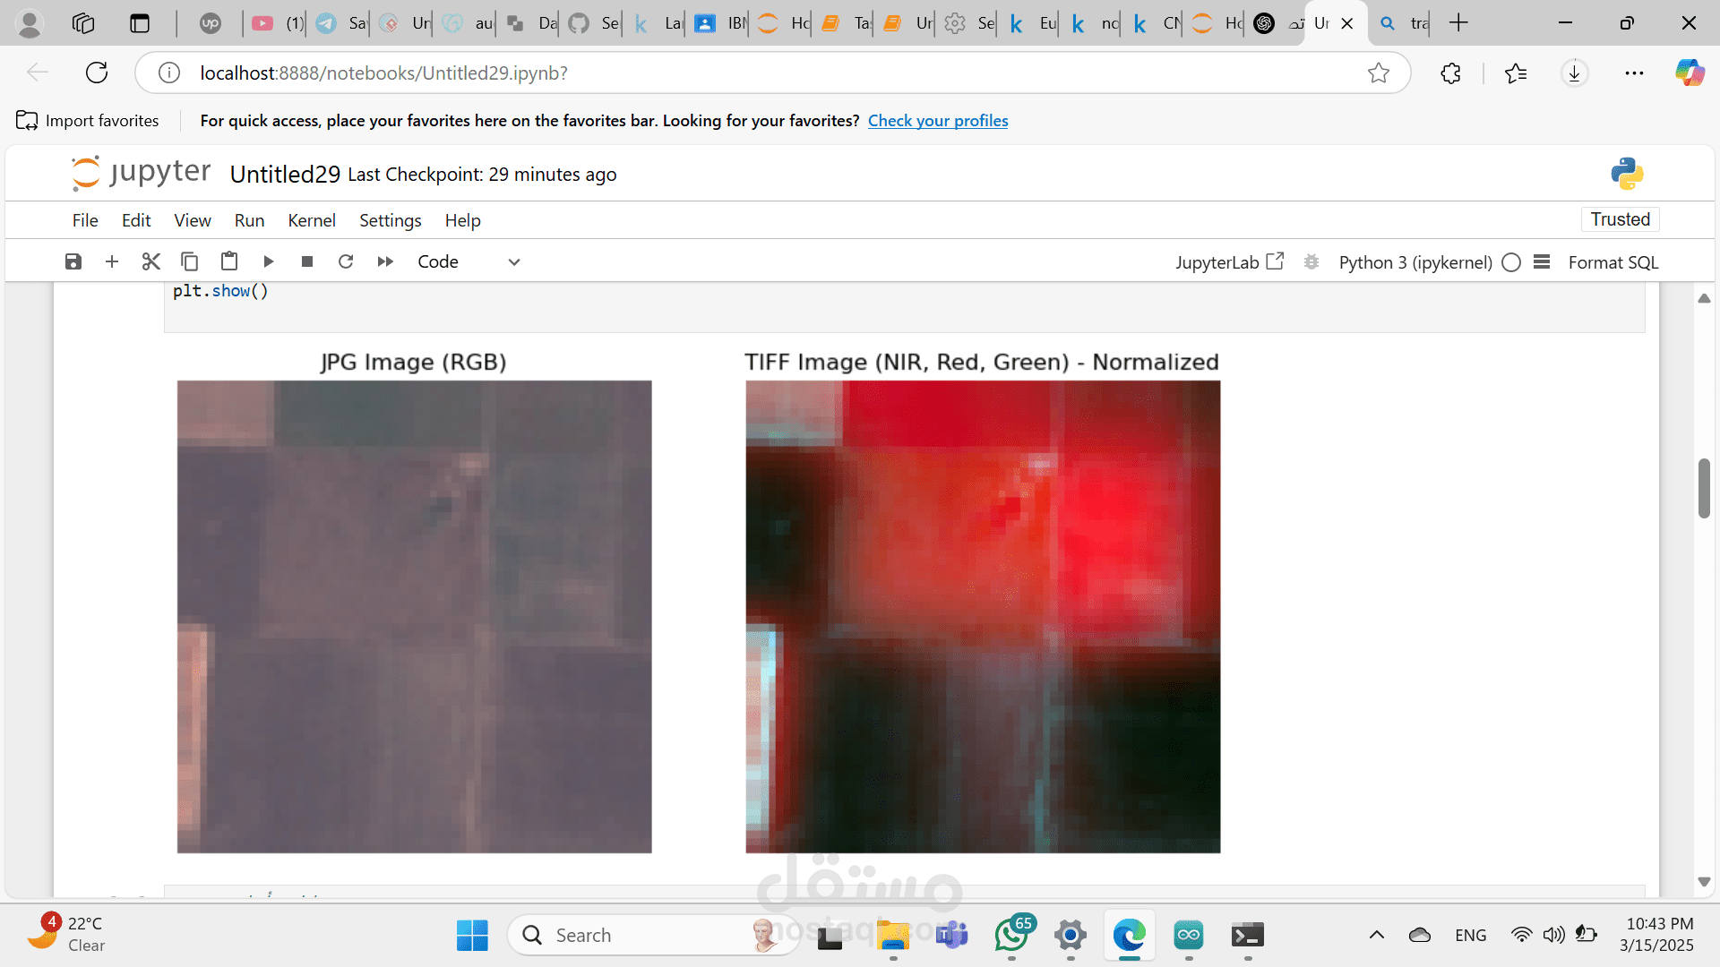Open the table of contents lines icon
Screen dimensions: 1720x967
[1542, 261]
